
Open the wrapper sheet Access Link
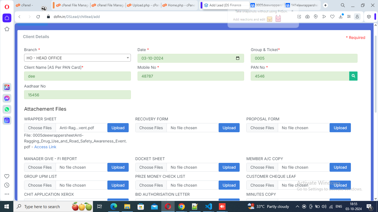[x=45, y=147]
